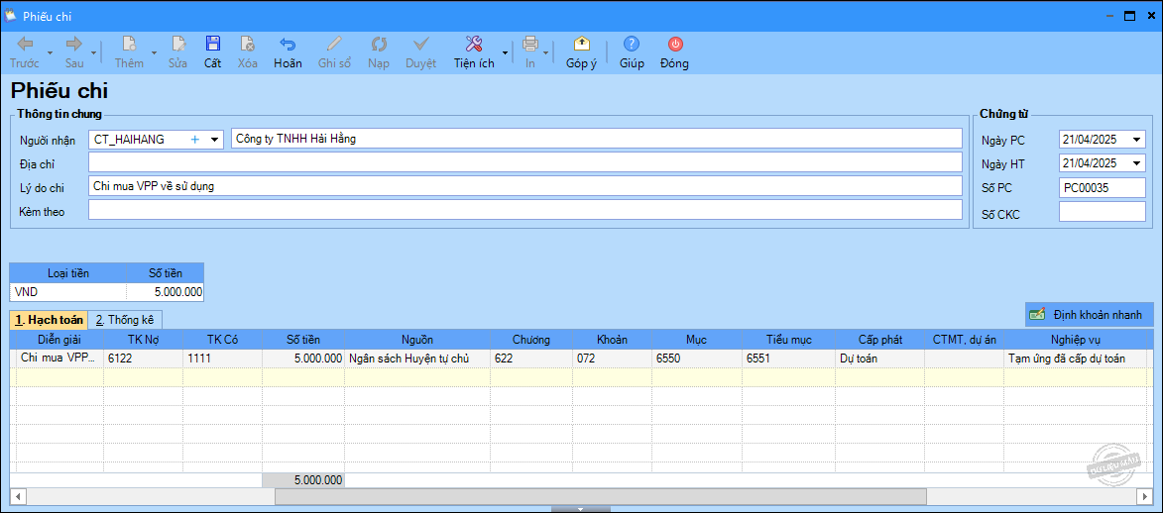Close the form with Đóng
This screenshot has width=1163, height=513.
[675, 51]
